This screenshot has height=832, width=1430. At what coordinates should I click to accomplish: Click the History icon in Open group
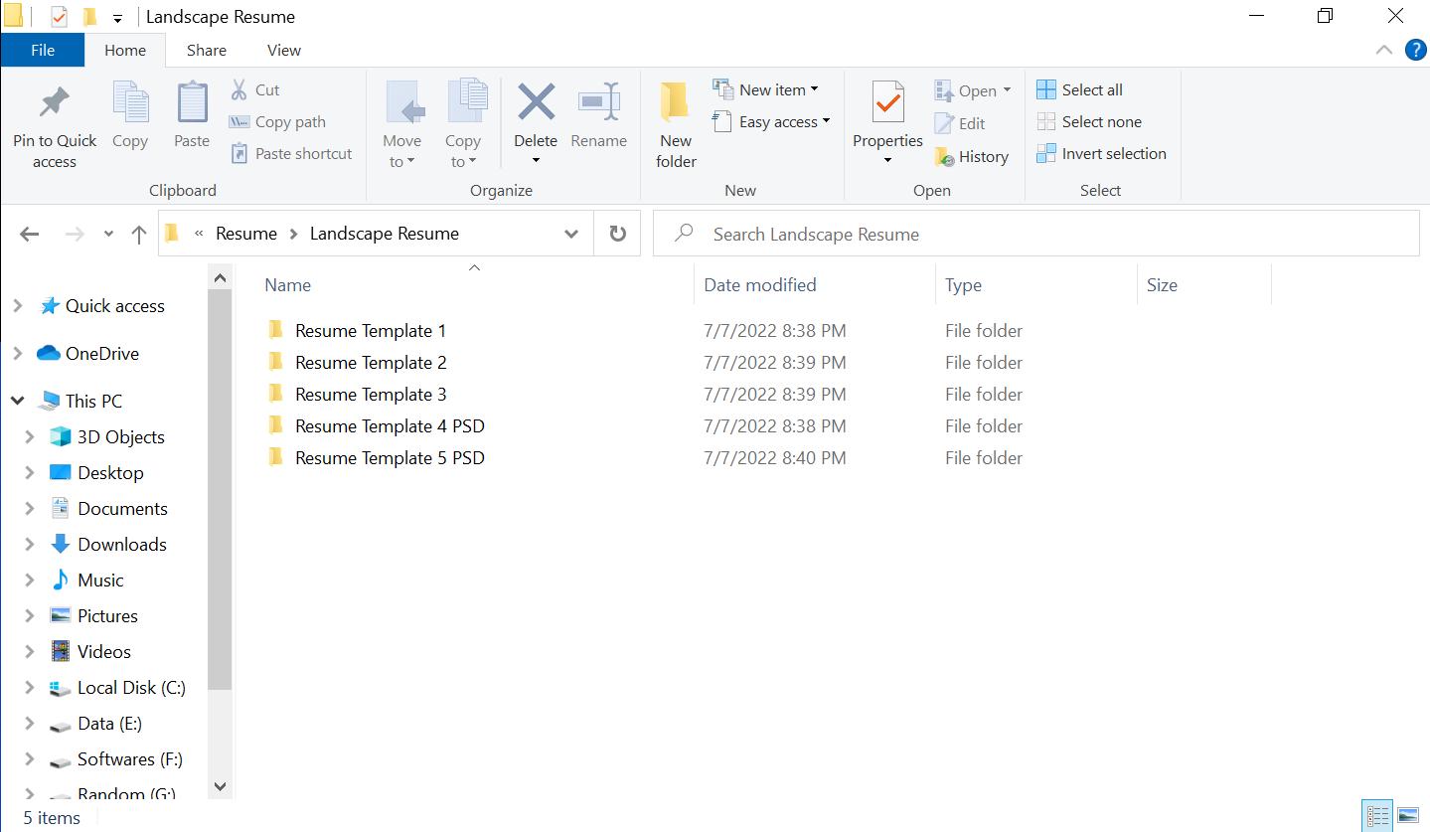pyautogui.click(x=944, y=157)
